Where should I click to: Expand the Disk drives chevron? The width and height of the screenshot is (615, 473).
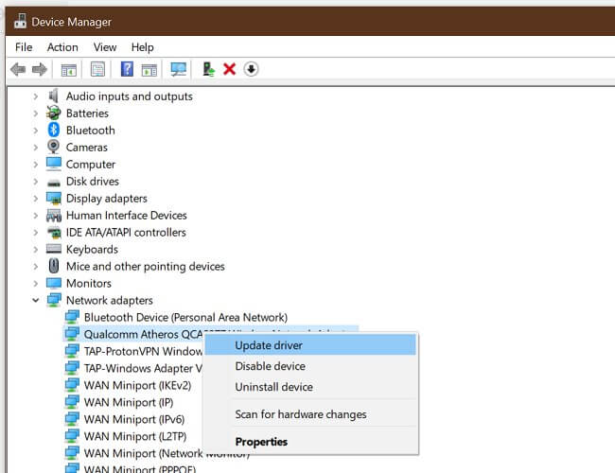(36, 182)
